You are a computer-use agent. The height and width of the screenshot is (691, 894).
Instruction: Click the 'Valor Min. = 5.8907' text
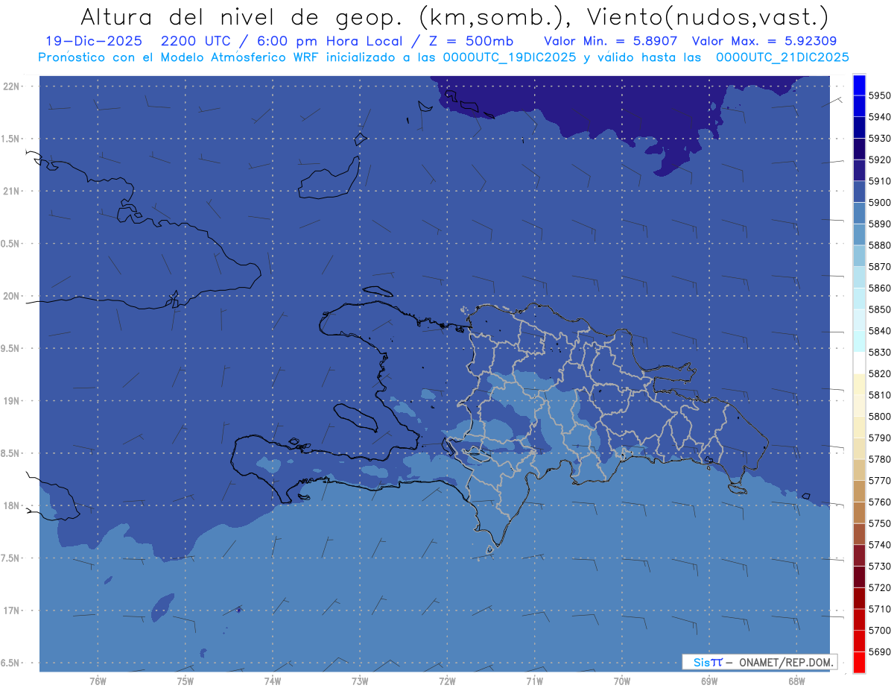click(x=612, y=41)
